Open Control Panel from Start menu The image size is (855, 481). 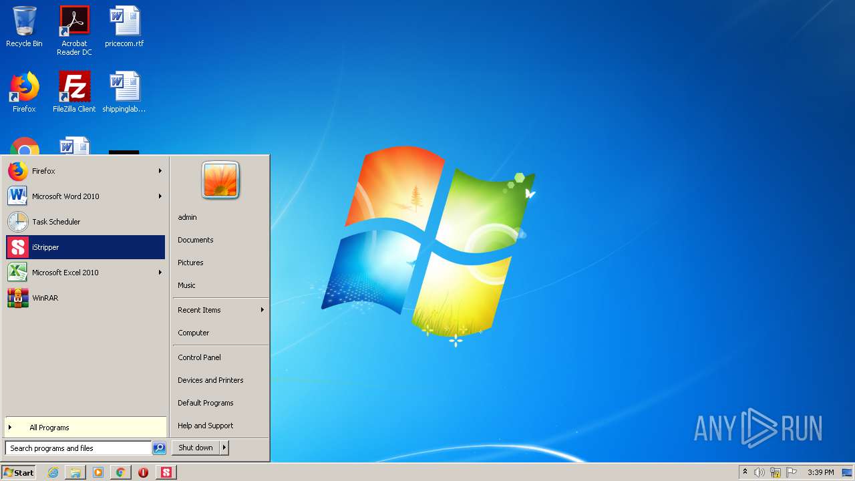point(220,357)
